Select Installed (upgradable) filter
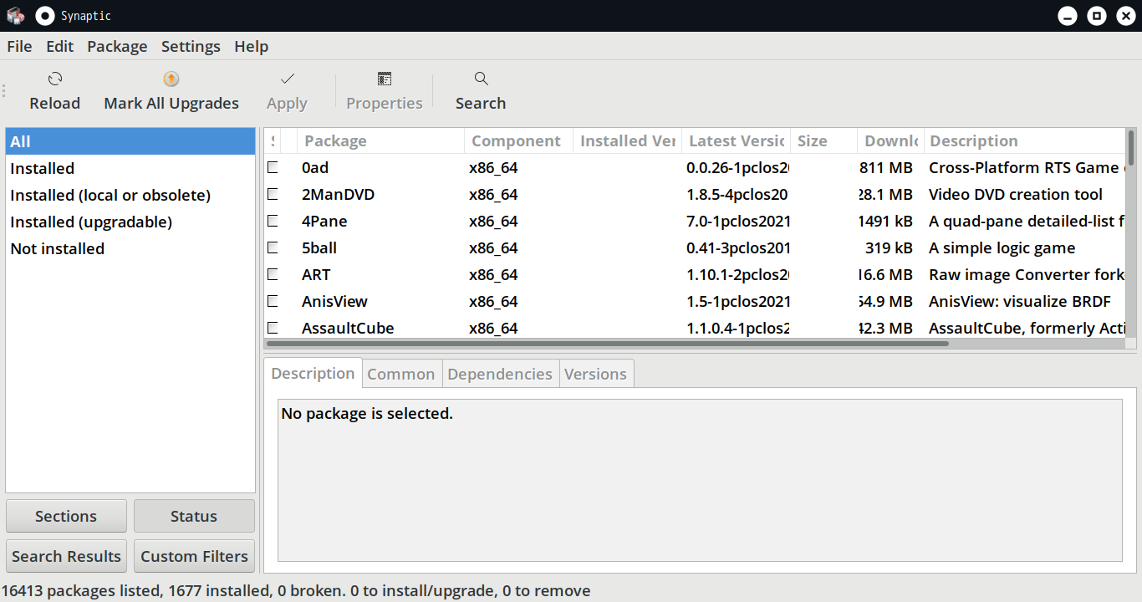Screen dimensions: 1142x602 coord(130,222)
